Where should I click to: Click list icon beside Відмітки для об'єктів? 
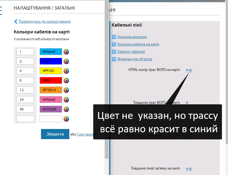(x=114, y=59)
